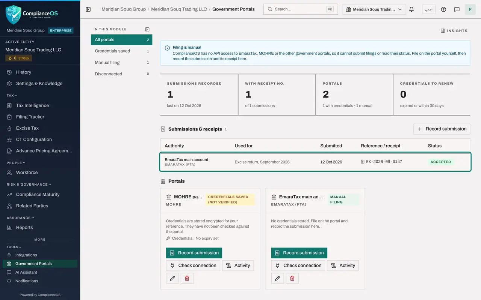Check connection for the MOHRE portal
This screenshot has width=481, height=300.
193,265
